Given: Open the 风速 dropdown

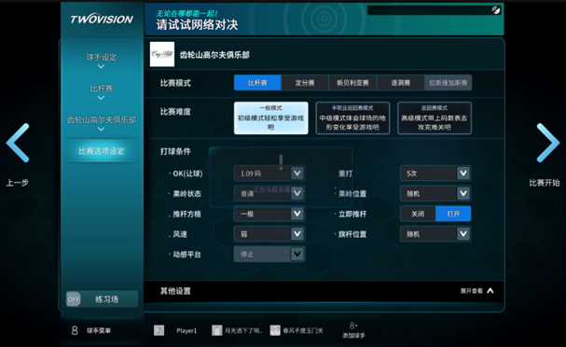Looking at the screenshot, I should 269,234.
